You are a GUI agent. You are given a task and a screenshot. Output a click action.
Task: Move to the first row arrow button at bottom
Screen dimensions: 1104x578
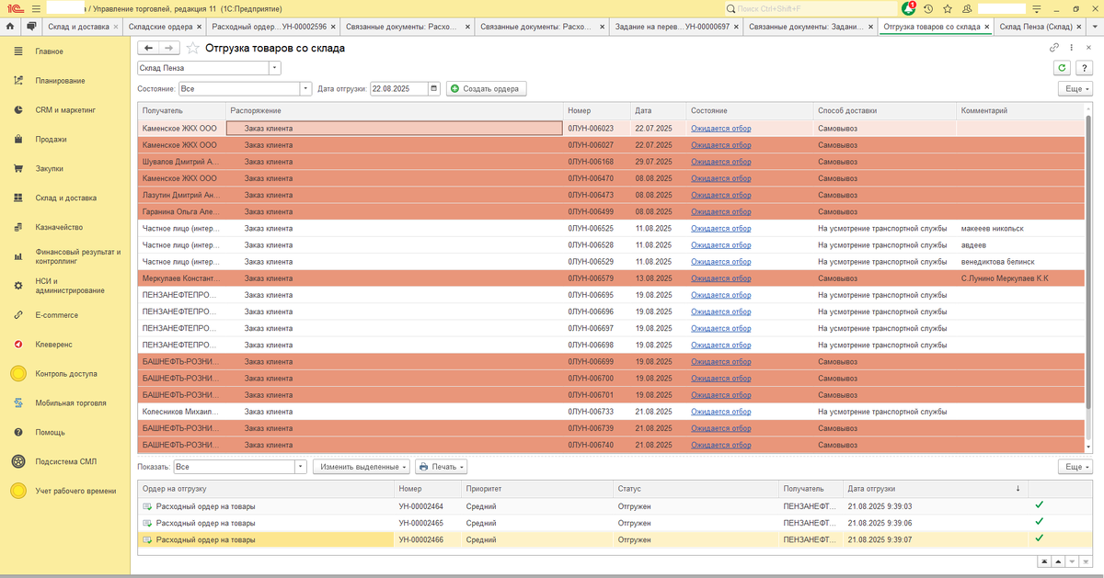[1045, 560]
